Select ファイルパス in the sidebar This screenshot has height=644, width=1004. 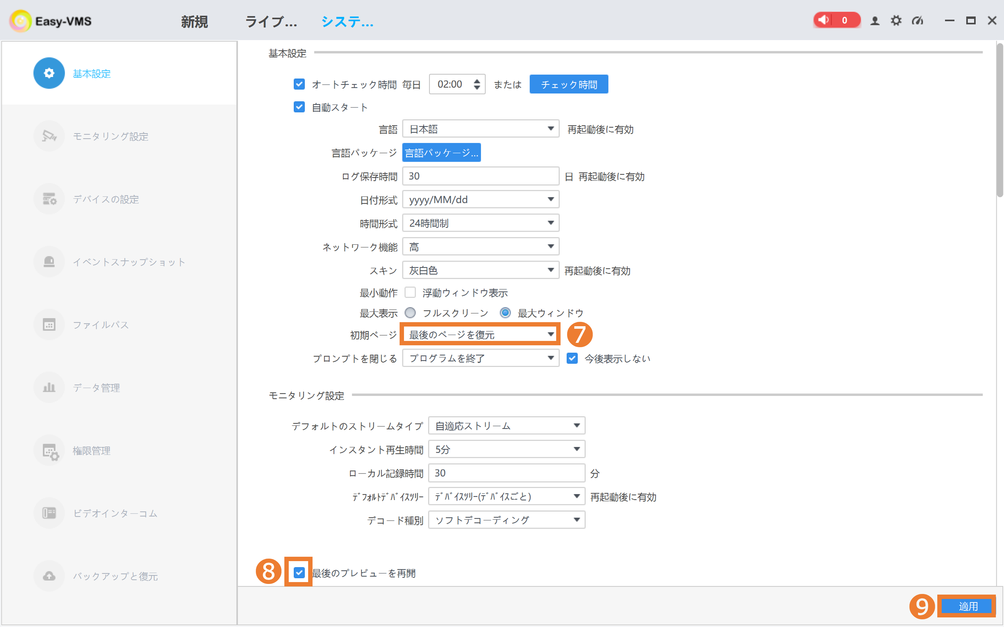click(x=101, y=325)
